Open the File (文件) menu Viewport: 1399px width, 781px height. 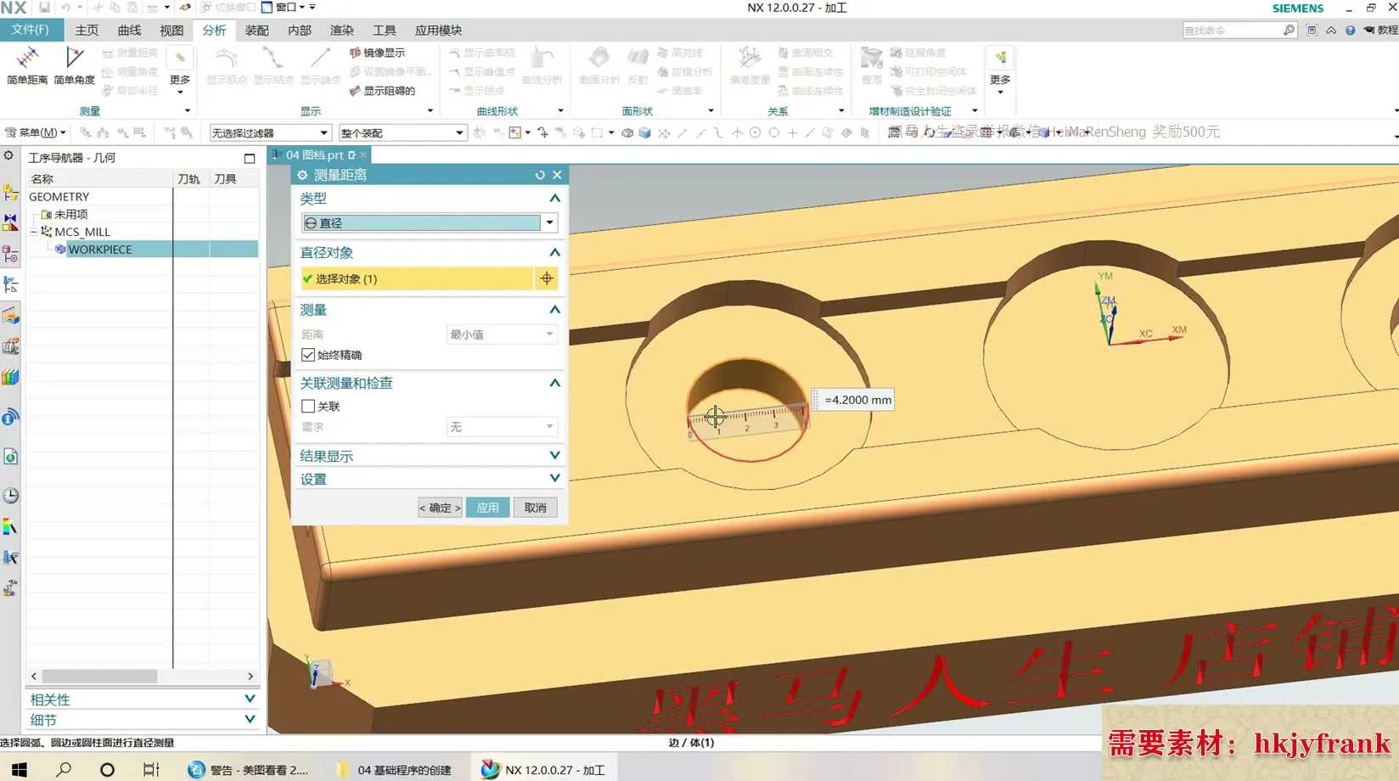(x=30, y=30)
